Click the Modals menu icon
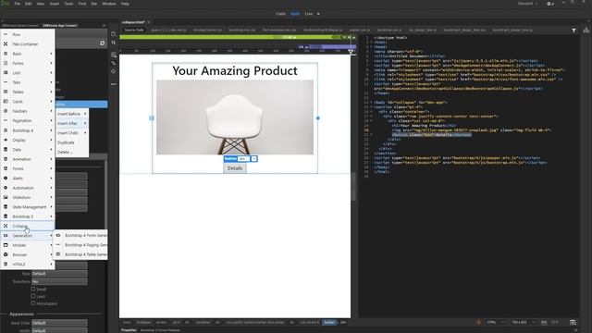 click(6, 245)
